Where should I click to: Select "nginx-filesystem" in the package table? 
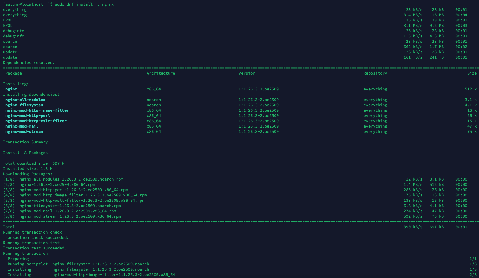coord(24,105)
